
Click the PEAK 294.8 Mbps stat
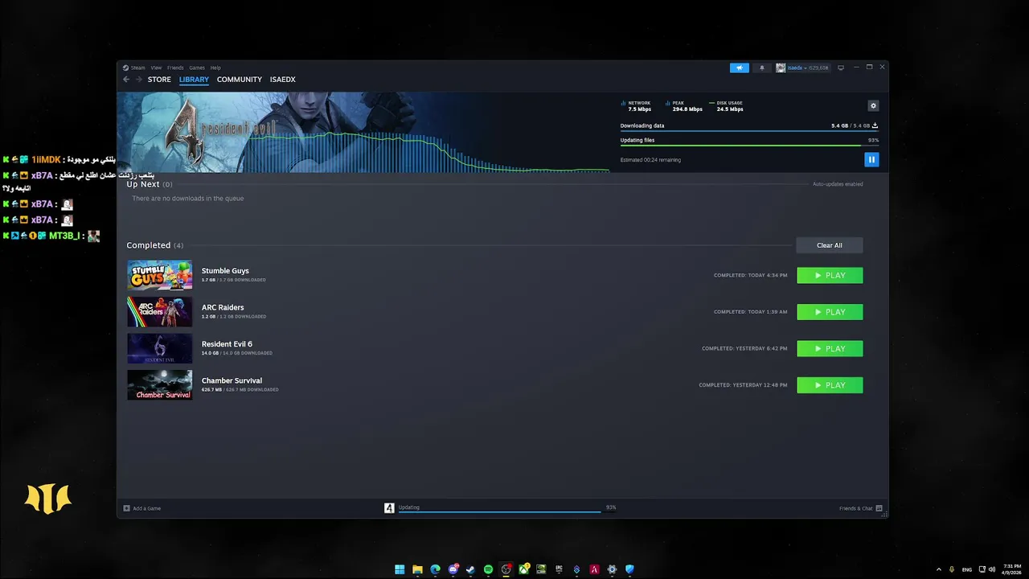[x=684, y=106]
